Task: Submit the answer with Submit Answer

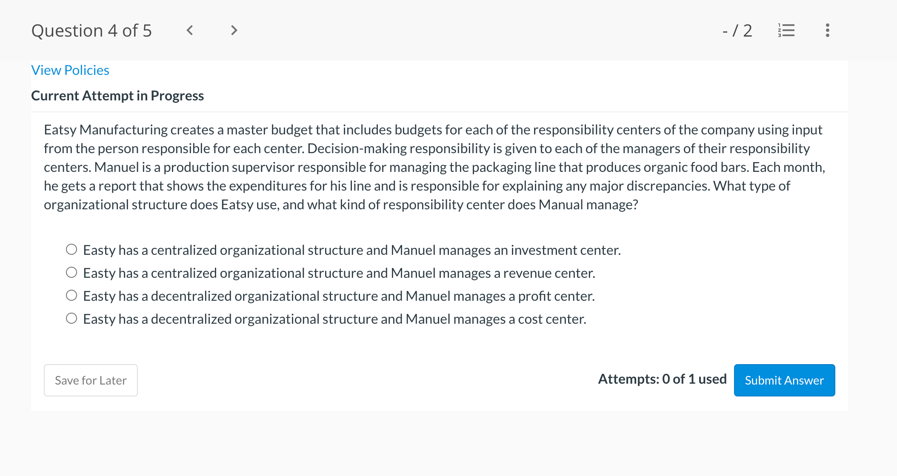Action: [784, 380]
